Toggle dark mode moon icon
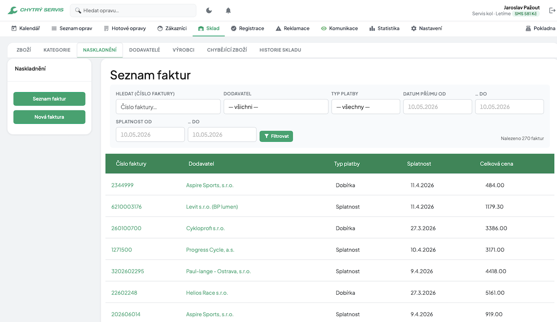The image size is (557, 322). 209,10
